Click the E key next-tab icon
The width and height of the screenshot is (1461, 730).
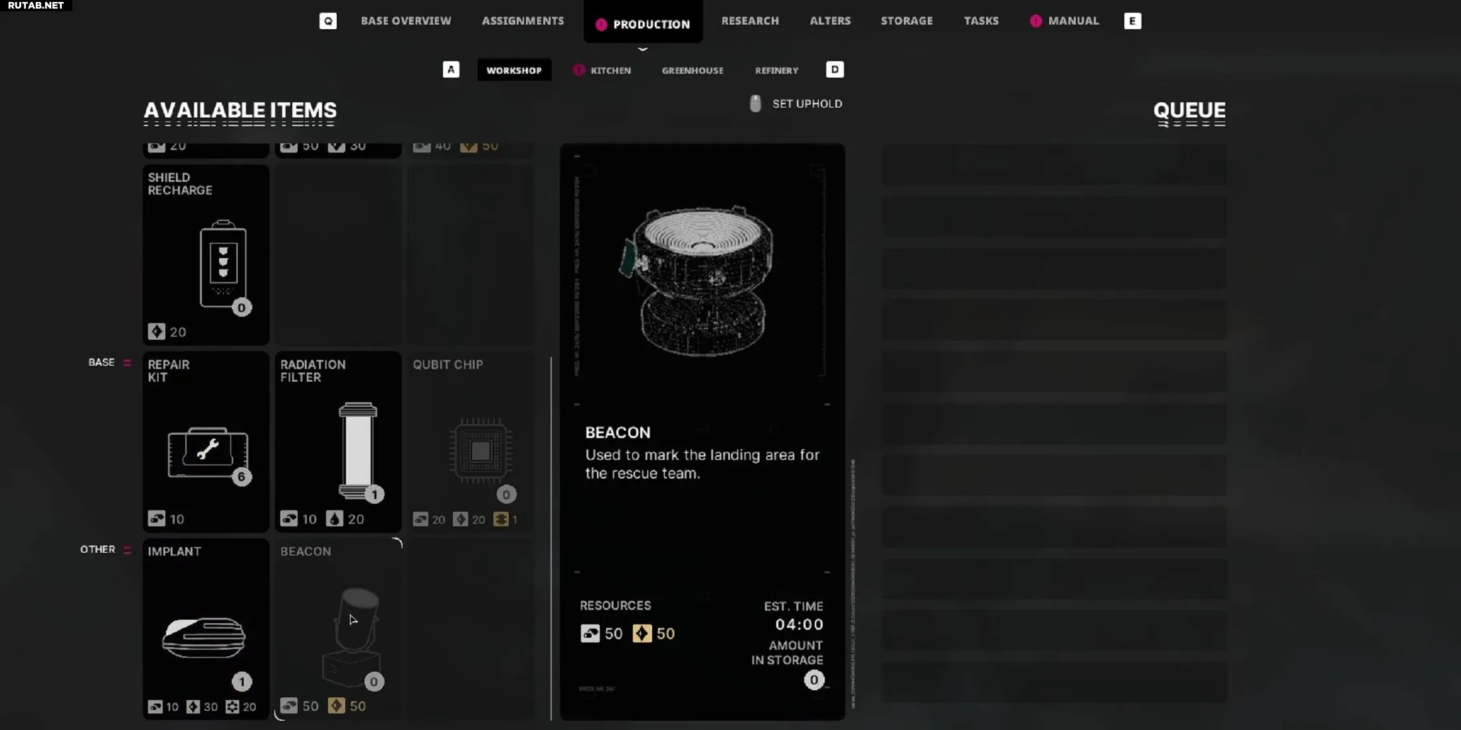tap(1132, 21)
